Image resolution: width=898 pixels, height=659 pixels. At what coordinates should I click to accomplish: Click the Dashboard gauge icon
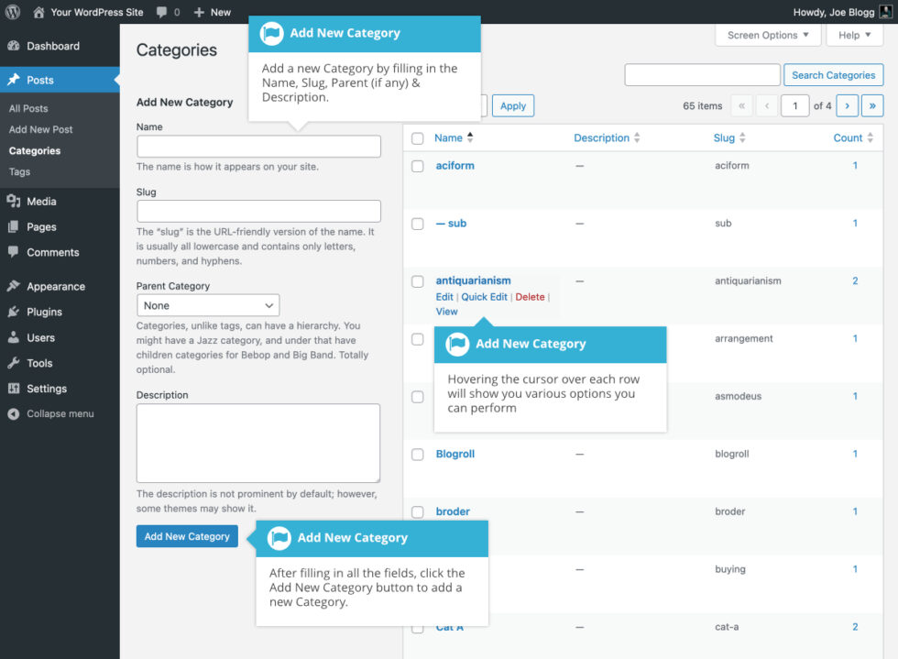click(x=14, y=46)
